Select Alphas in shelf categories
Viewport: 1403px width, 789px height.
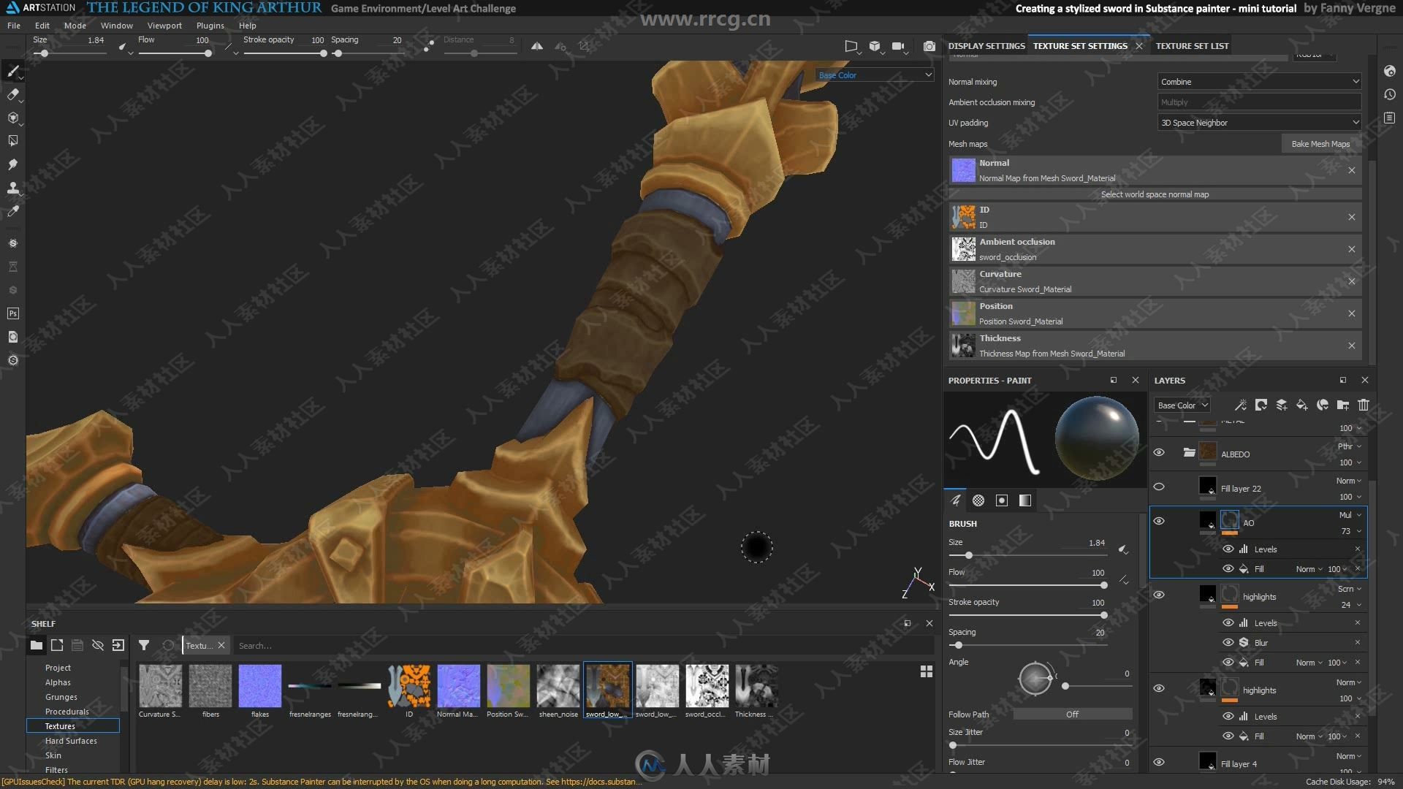[58, 682]
